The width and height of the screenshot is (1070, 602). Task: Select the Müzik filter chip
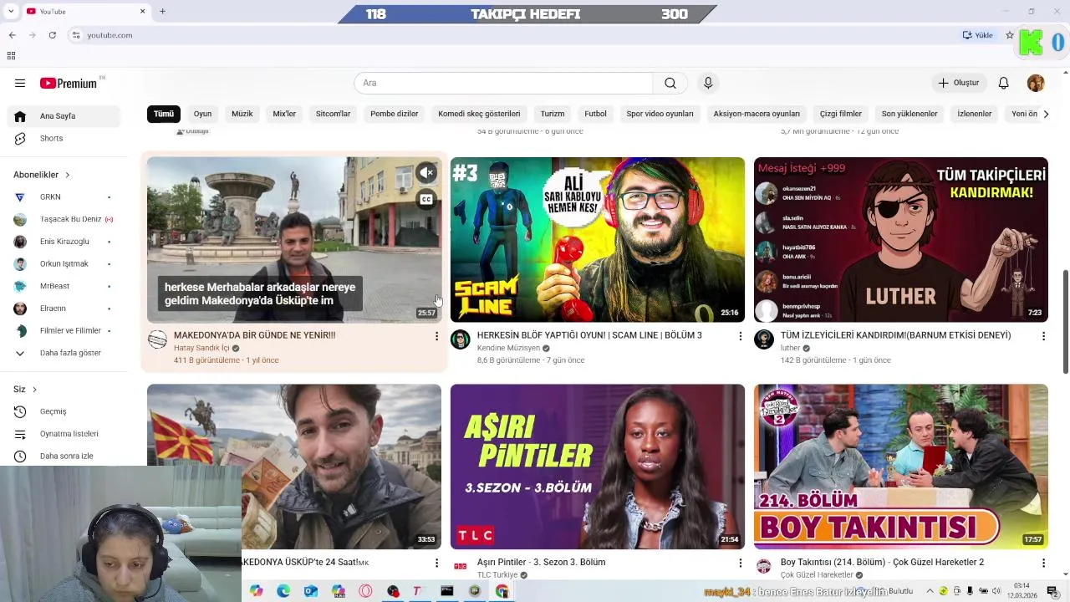[x=242, y=114]
